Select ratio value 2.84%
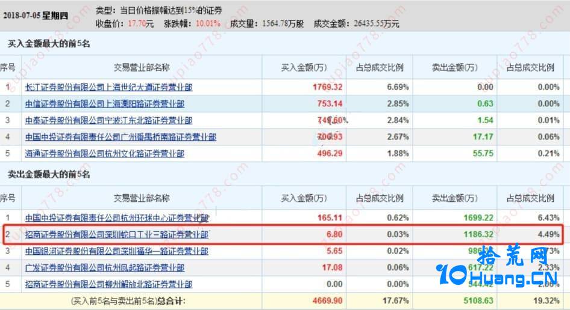 [398, 120]
